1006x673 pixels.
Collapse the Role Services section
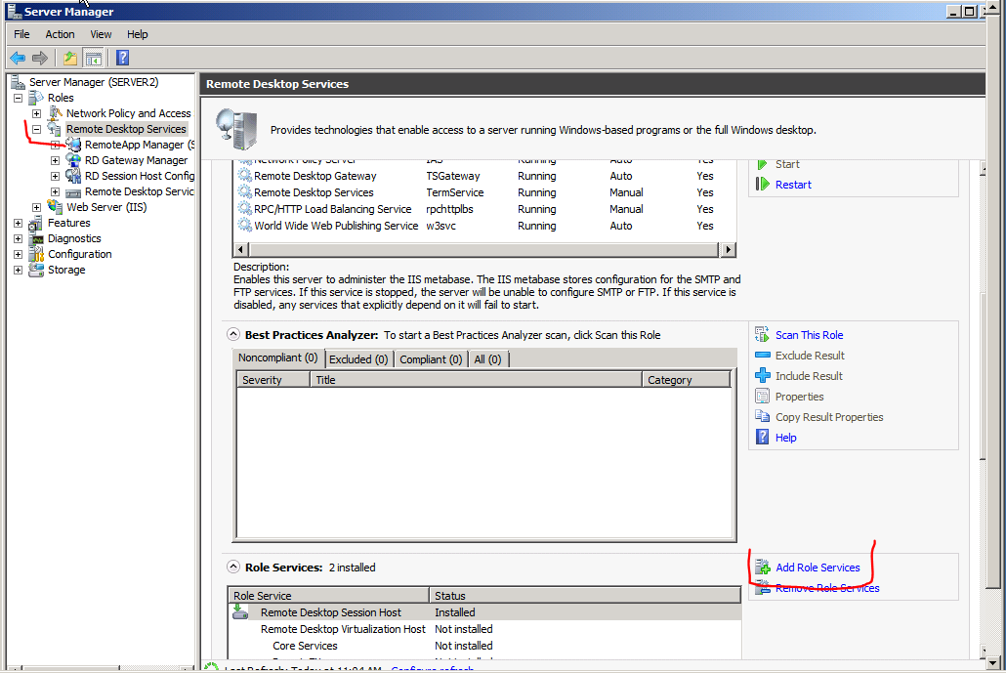pos(233,568)
